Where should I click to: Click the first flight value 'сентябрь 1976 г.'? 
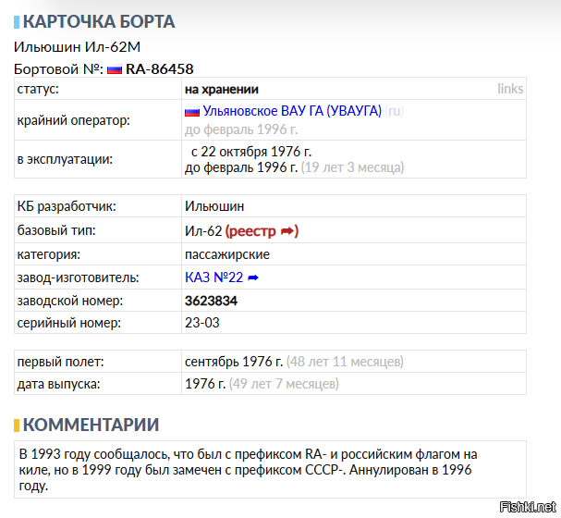pos(234,362)
